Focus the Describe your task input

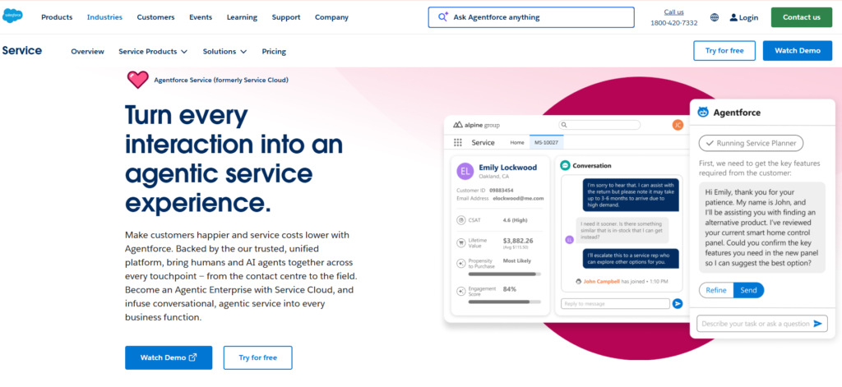click(x=762, y=324)
